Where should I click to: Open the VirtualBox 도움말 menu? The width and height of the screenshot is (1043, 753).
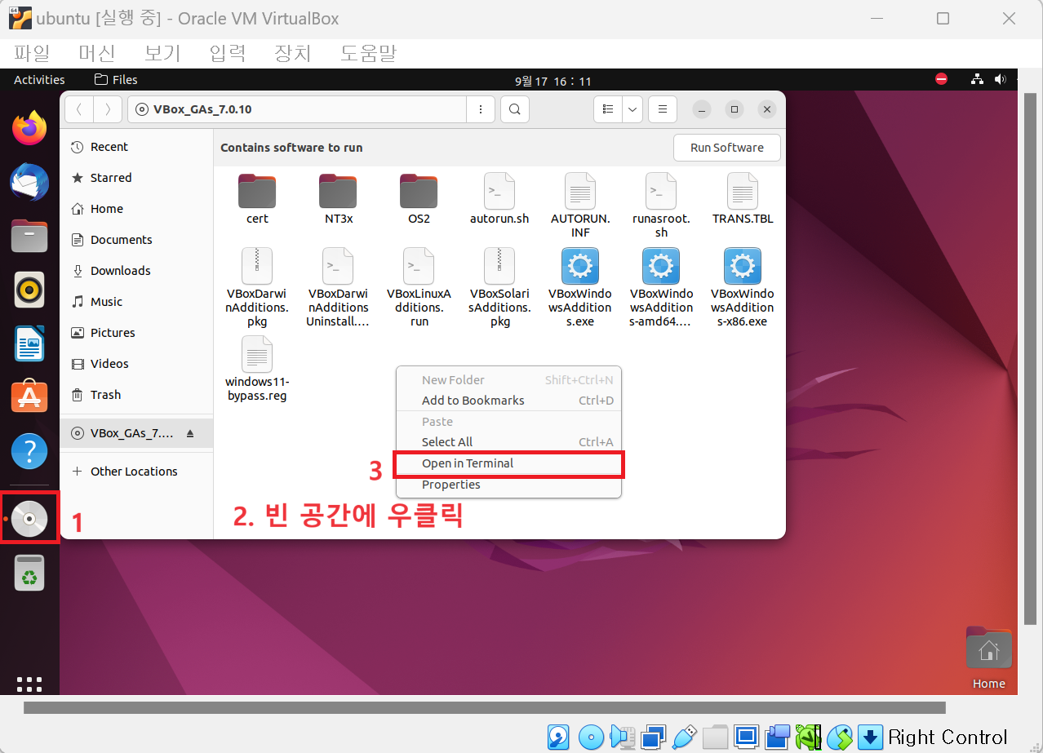coord(368,54)
